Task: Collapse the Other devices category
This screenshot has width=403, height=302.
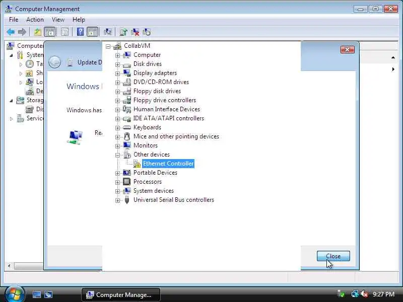Action: pyautogui.click(x=118, y=155)
